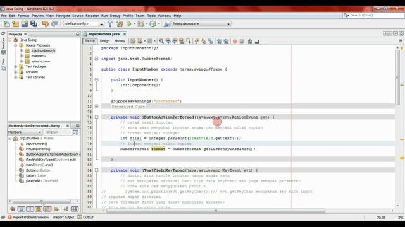Screen dimensions: 405x227
Task: Click the Search (Ctrl+I) field
Action: click(x=373, y=15)
